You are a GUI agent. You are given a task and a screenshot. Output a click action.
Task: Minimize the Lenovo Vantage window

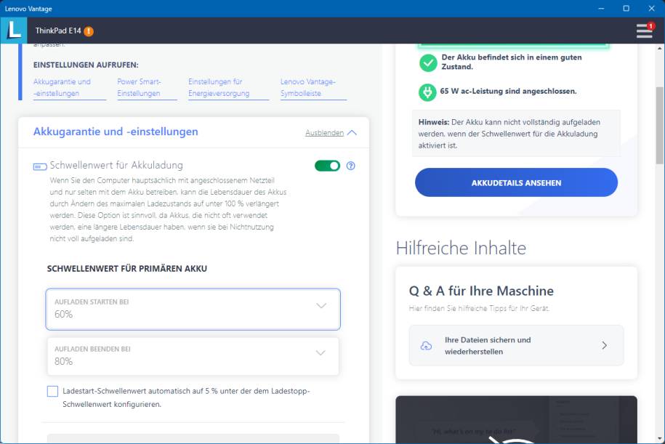click(x=601, y=9)
